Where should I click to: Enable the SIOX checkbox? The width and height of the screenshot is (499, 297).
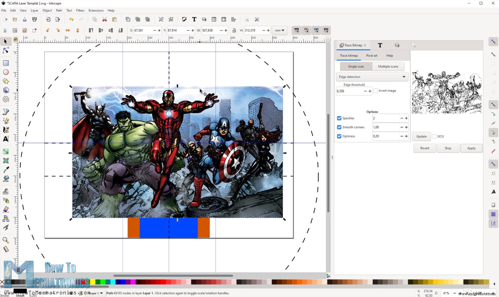(434, 136)
